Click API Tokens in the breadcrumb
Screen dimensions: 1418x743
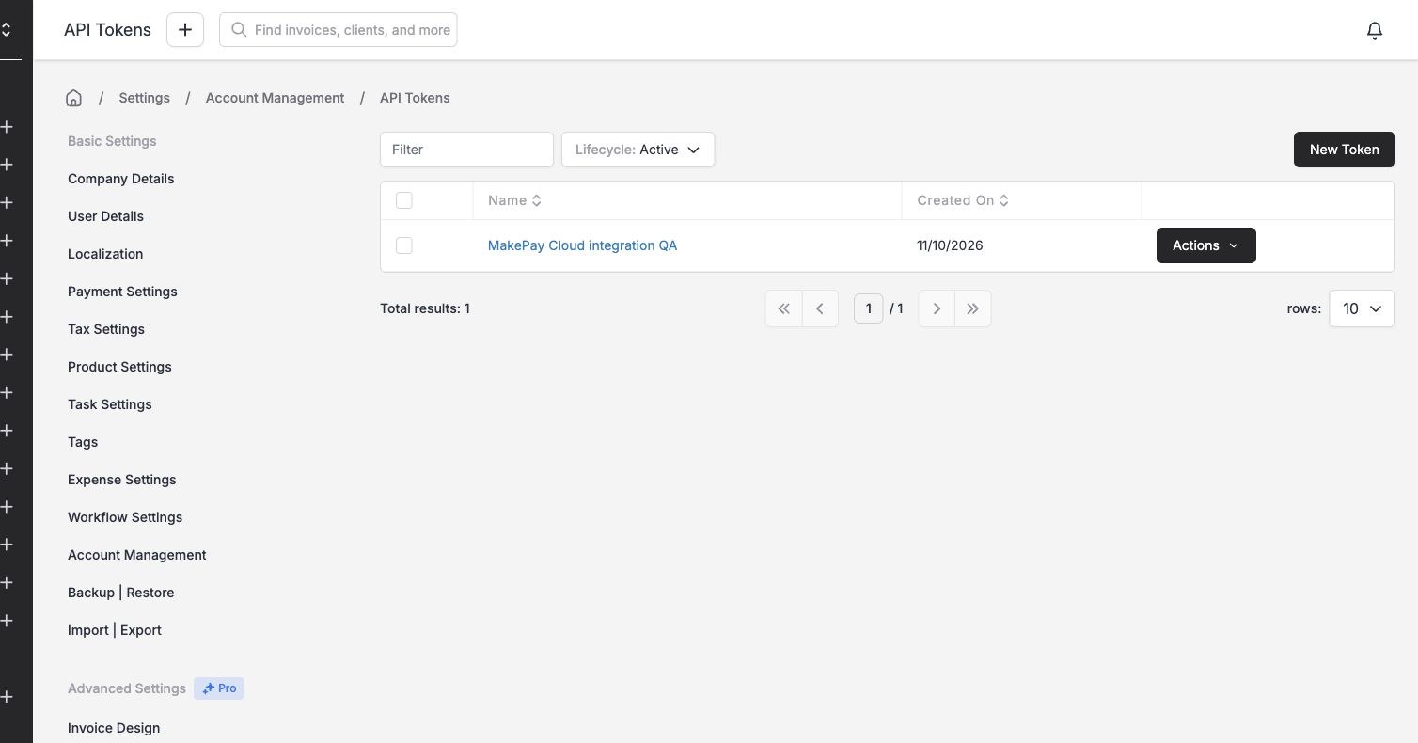[415, 98]
